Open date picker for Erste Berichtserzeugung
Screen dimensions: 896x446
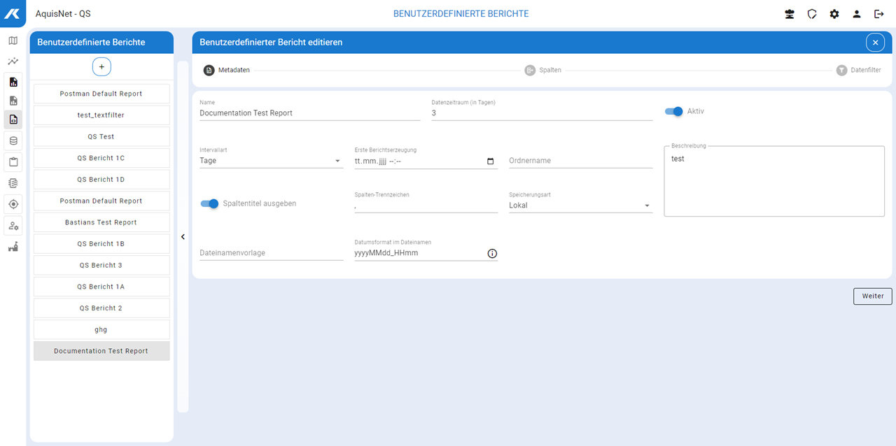(x=490, y=161)
